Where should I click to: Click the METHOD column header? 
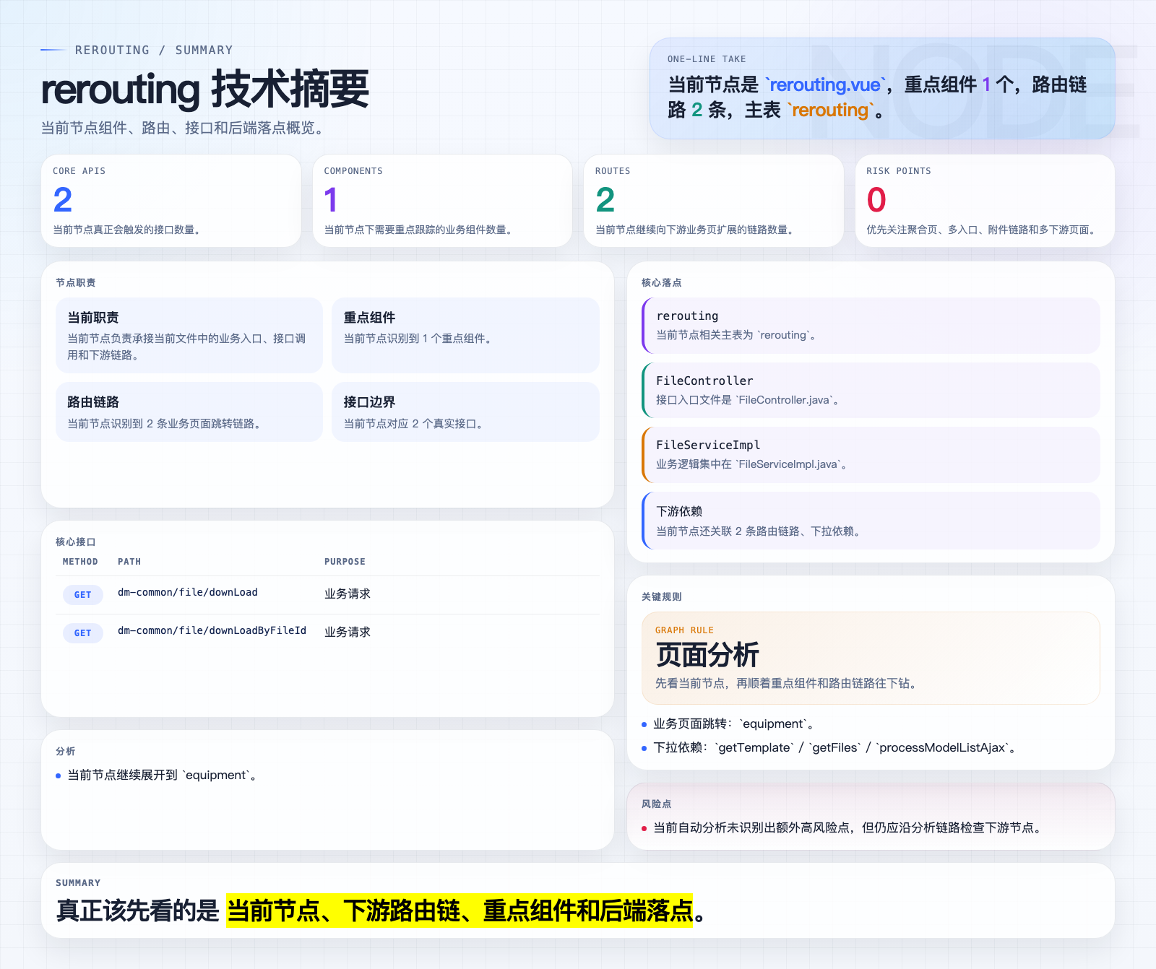(80, 562)
